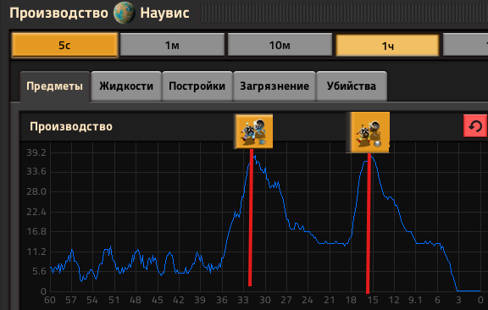Click the 11.2 y-axis label

point(36,252)
